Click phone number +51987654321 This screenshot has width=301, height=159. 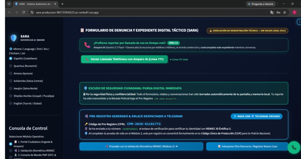click(130, 129)
